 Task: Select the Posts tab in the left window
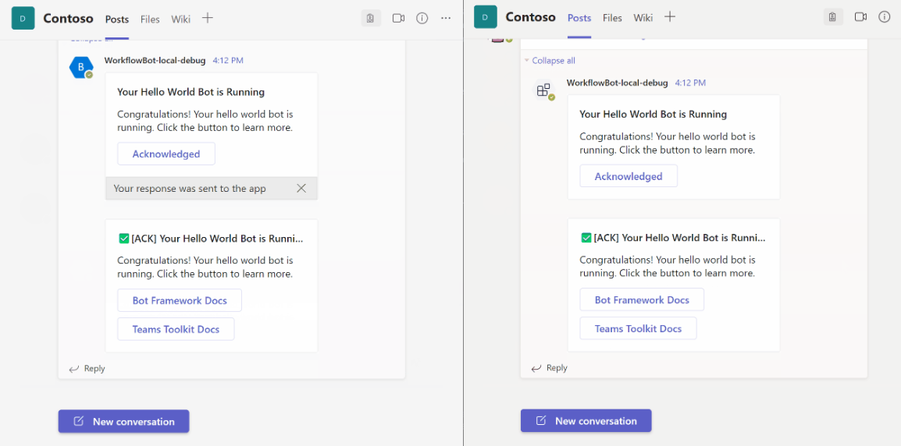116,19
